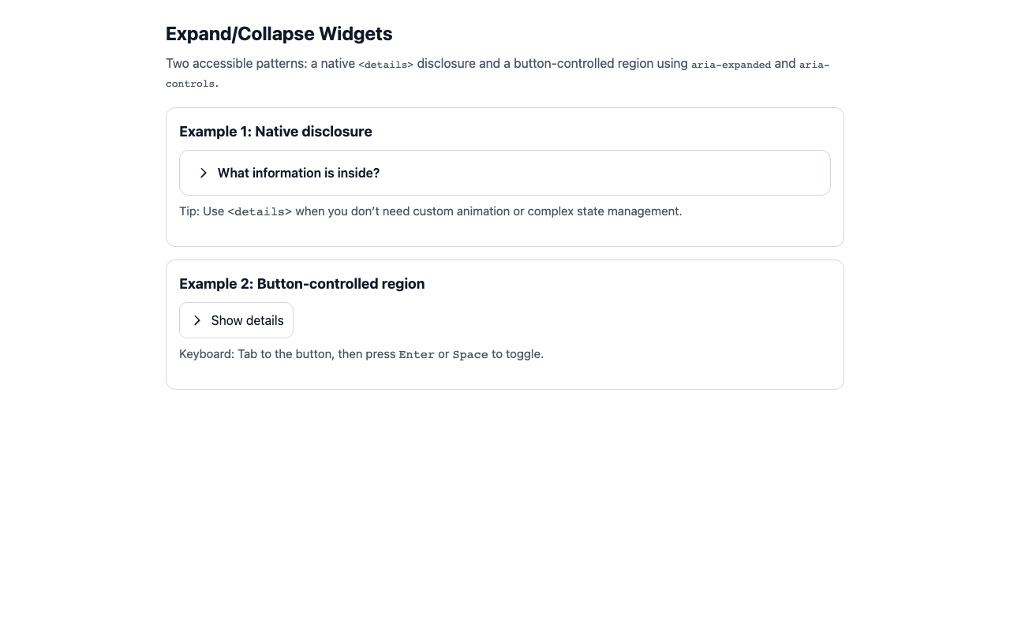
Task: Click the right-arrow indicator on the native disclosure
Action: click(204, 173)
